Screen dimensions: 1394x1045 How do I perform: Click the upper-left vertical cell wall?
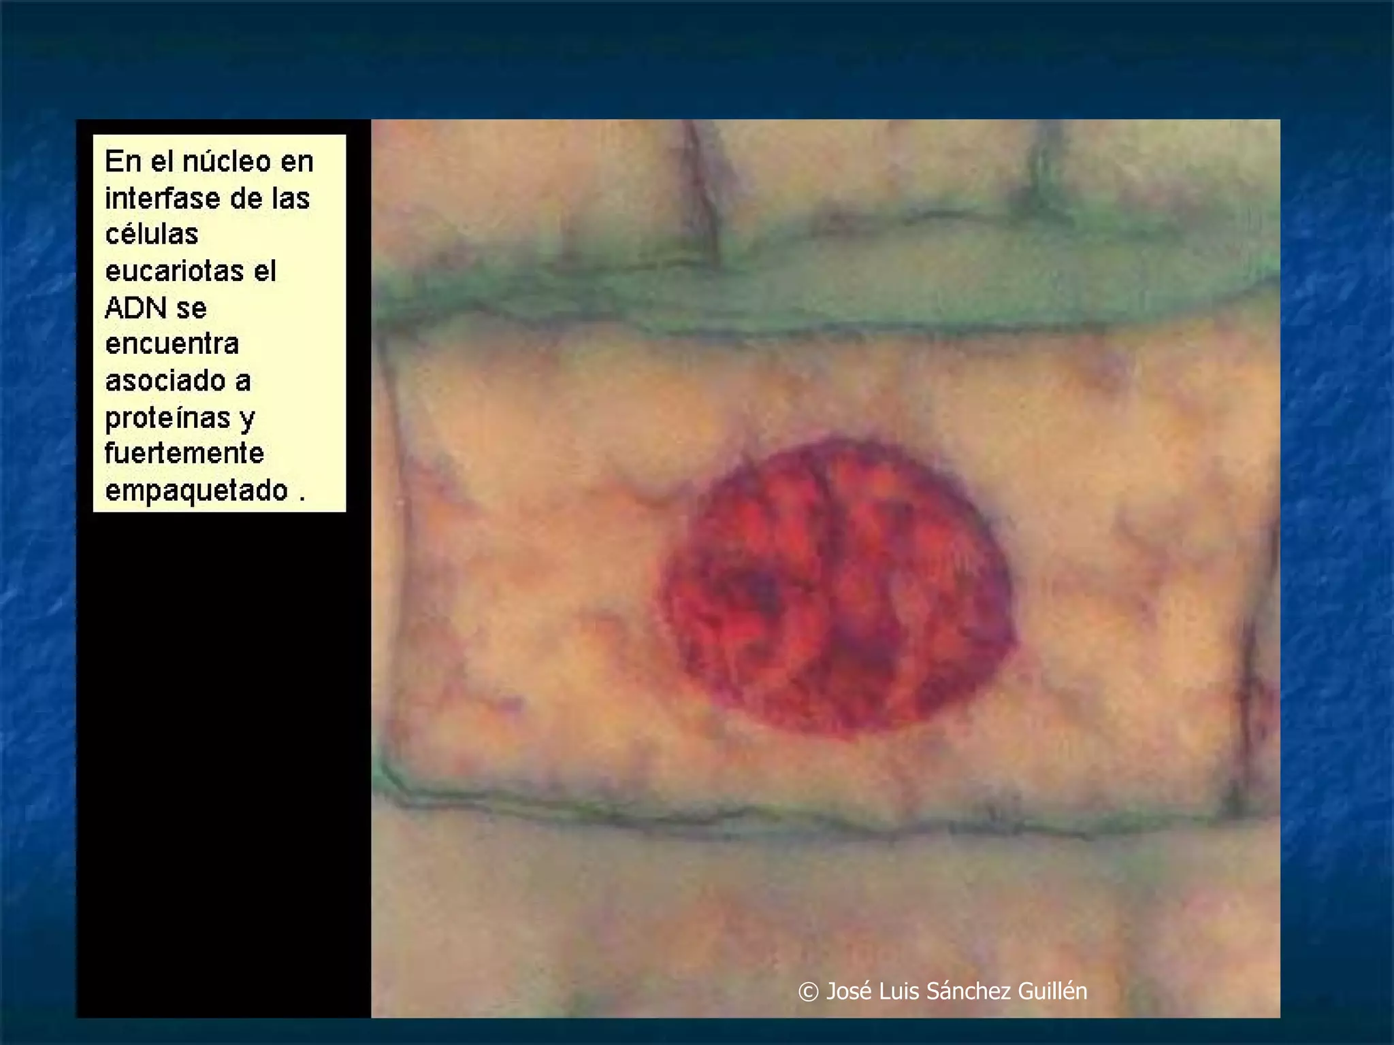(x=701, y=190)
